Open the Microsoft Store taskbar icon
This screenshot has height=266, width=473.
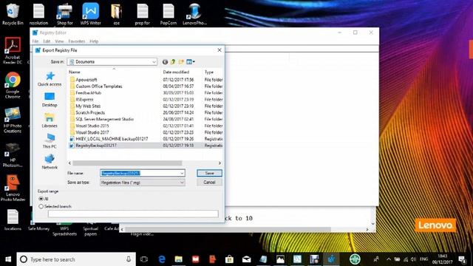[x=229, y=259]
